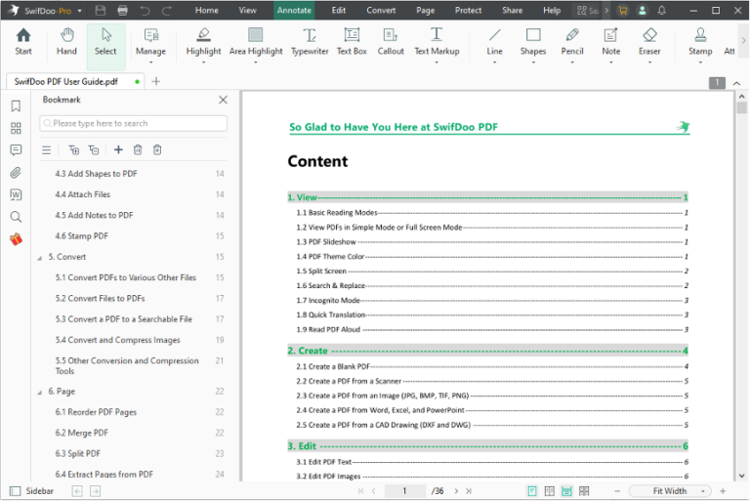Image resolution: width=750 pixels, height=501 pixels.
Task: Open the Help menu
Action: [552, 10]
